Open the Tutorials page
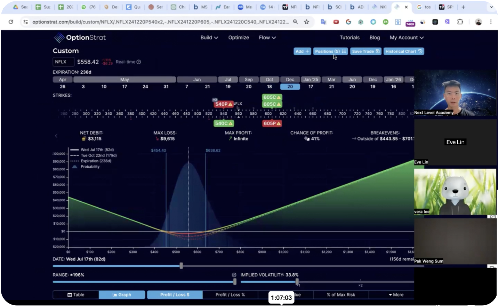Image resolution: width=498 pixels, height=306 pixels. (x=350, y=38)
